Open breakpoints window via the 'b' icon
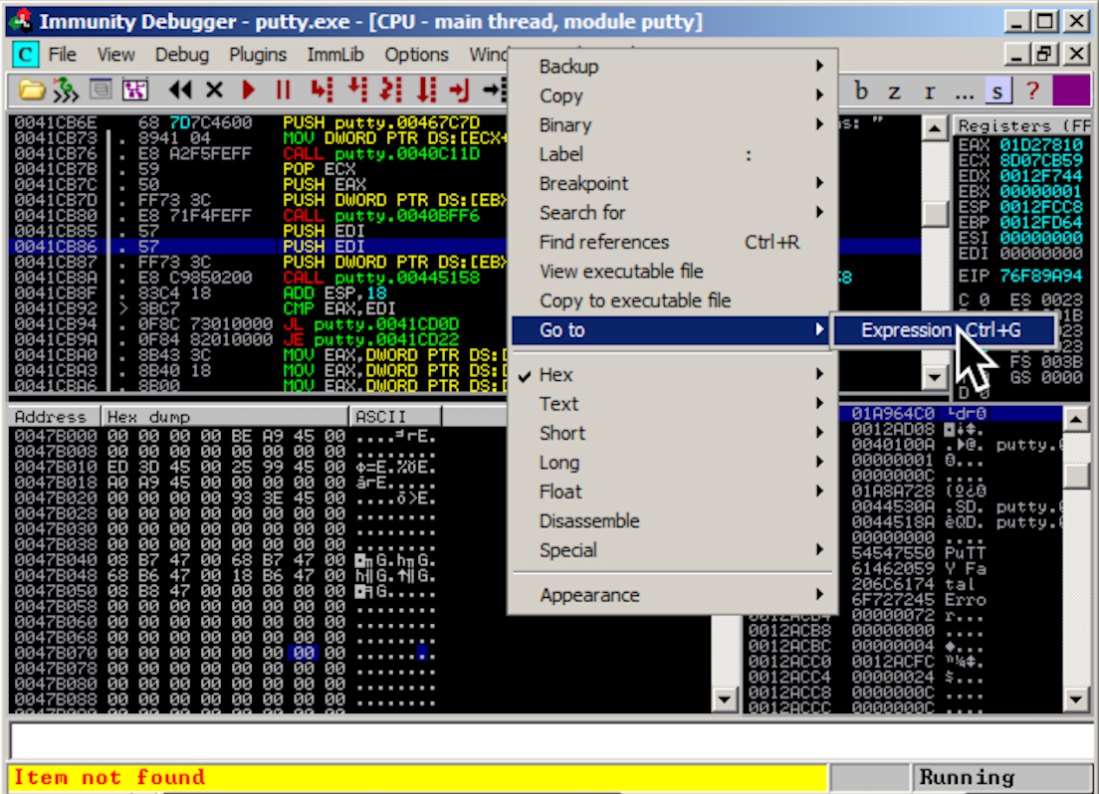This screenshot has width=1099, height=794. pos(862,92)
